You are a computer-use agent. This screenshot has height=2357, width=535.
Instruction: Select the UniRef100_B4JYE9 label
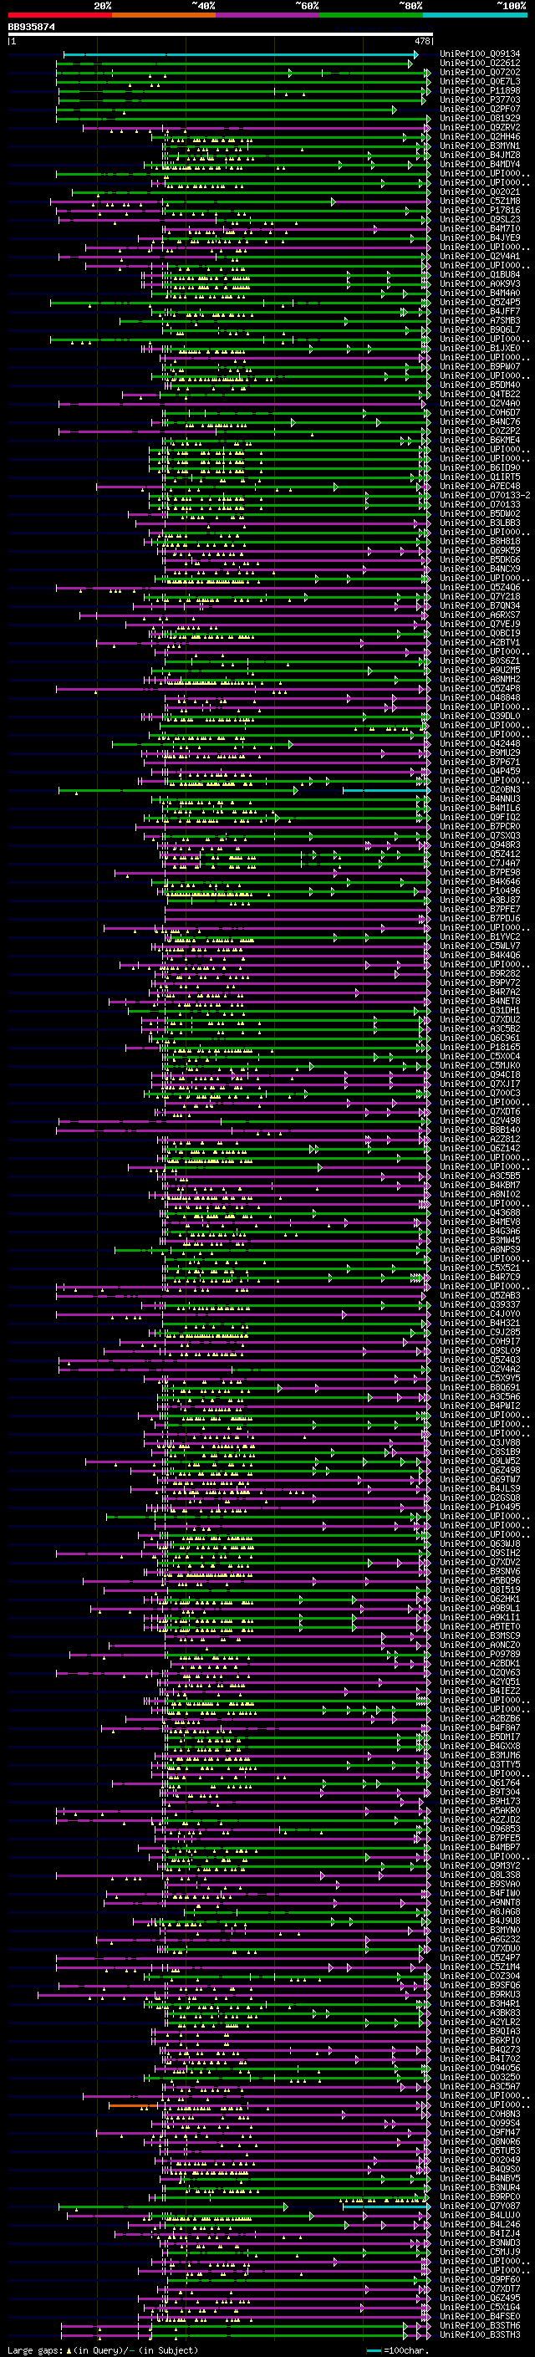tap(479, 238)
